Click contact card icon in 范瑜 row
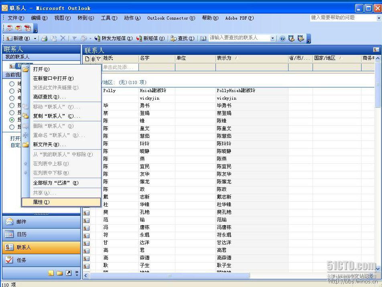Screen dimensions: 382x287 (86, 221)
